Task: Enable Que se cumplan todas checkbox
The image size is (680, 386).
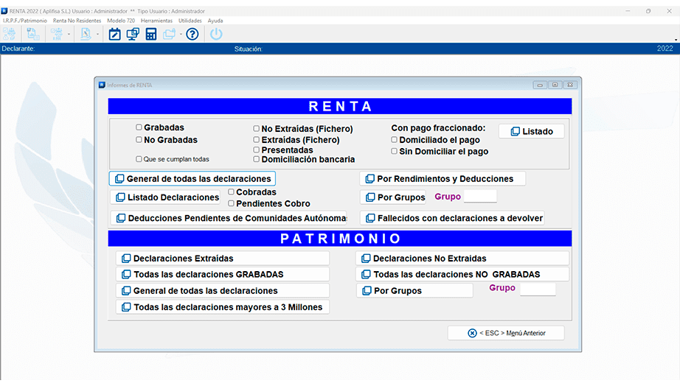Action: [x=139, y=159]
